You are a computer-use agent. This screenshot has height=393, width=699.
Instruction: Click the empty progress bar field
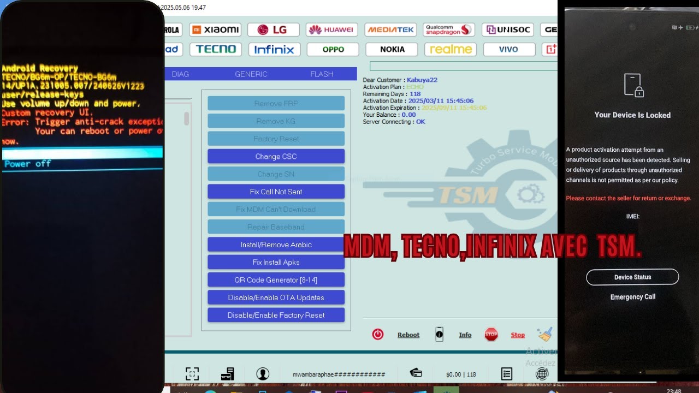coord(464,66)
